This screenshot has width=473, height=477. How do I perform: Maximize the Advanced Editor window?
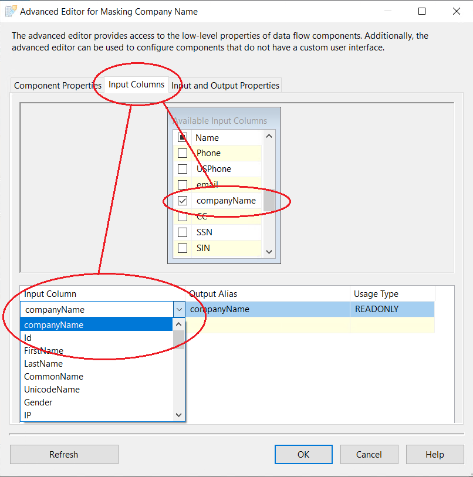pyautogui.click(x=422, y=11)
